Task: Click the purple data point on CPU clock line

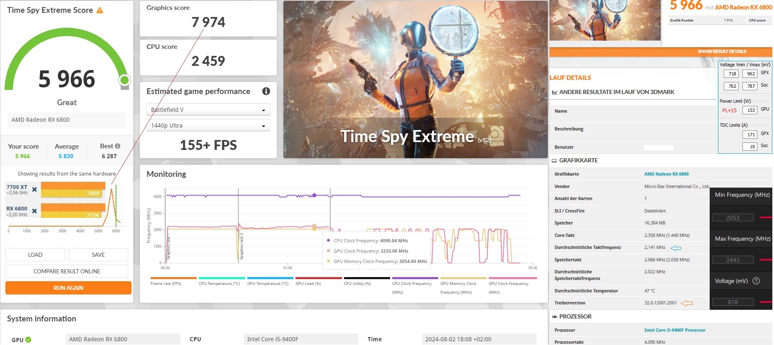Action: coord(314,195)
